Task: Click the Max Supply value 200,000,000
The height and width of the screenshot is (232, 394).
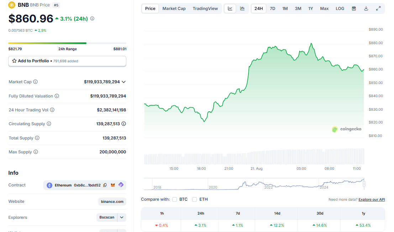Action: coord(112,152)
